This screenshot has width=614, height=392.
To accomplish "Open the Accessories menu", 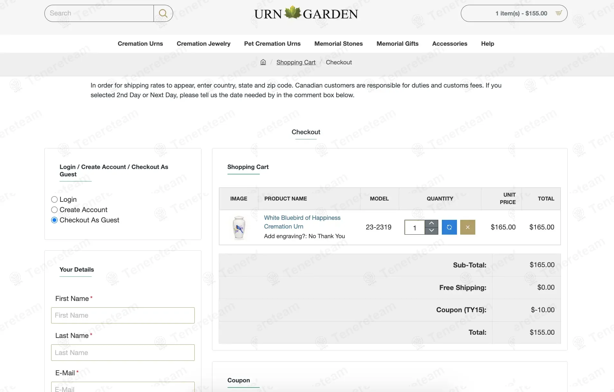I will tap(450, 44).
